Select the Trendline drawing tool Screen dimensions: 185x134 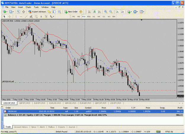click(26, 17)
